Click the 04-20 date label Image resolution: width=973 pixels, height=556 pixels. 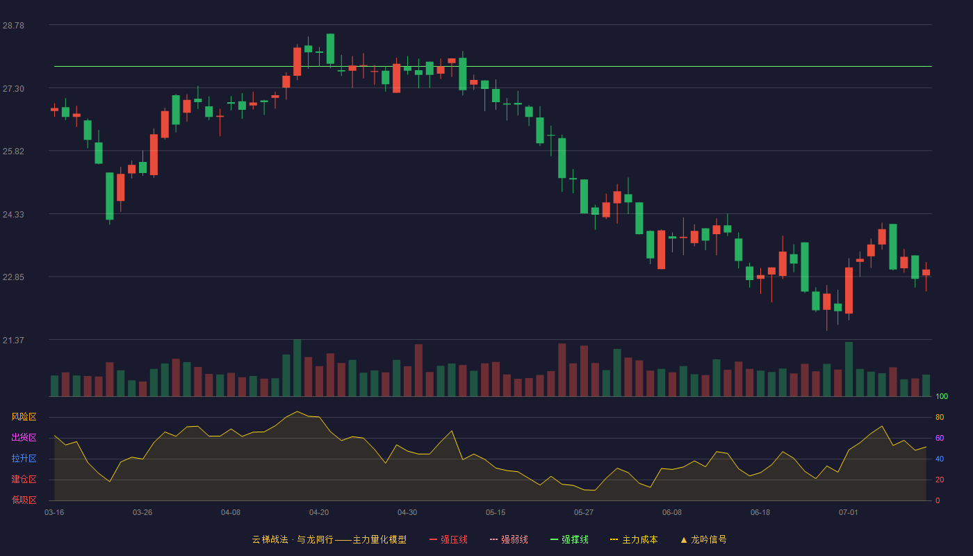[x=319, y=512]
